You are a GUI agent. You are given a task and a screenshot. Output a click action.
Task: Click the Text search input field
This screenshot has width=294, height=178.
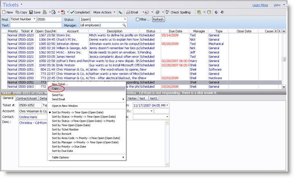pyautogui.click(x=35, y=25)
